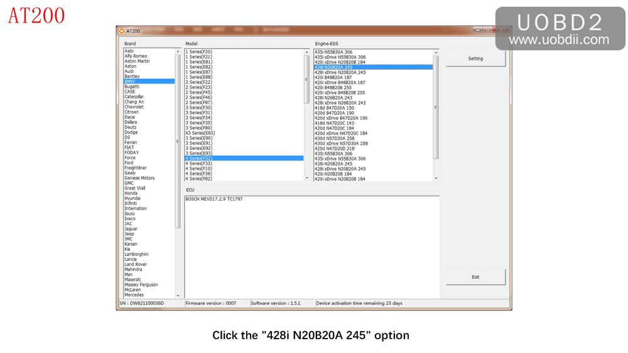Click the AT200 title bar app icon
628x353 pixels.
[x=122, y=31]
